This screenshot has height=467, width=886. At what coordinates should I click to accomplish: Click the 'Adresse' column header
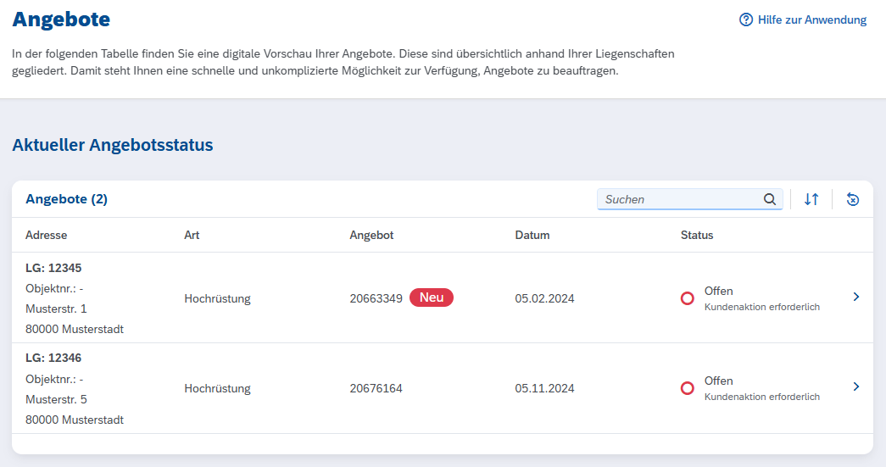pos(46,235)
